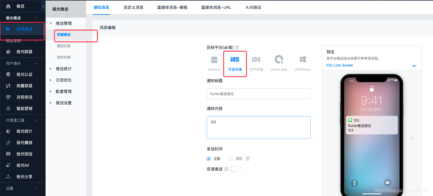Click help icon beside 定速推送

(x=226, y=169)
